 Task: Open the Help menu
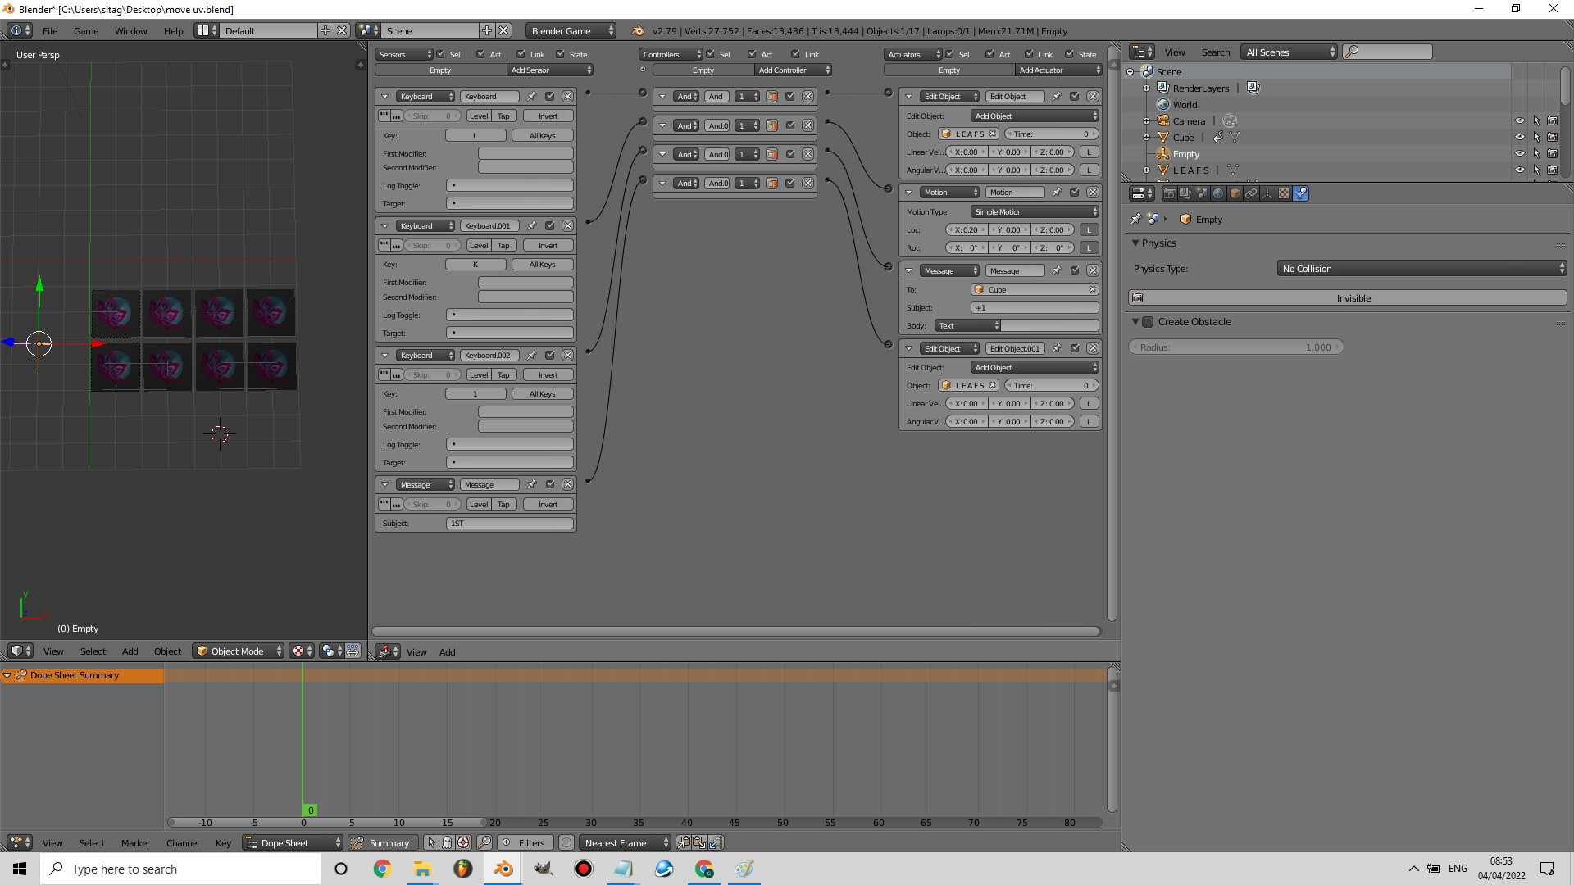173,30
